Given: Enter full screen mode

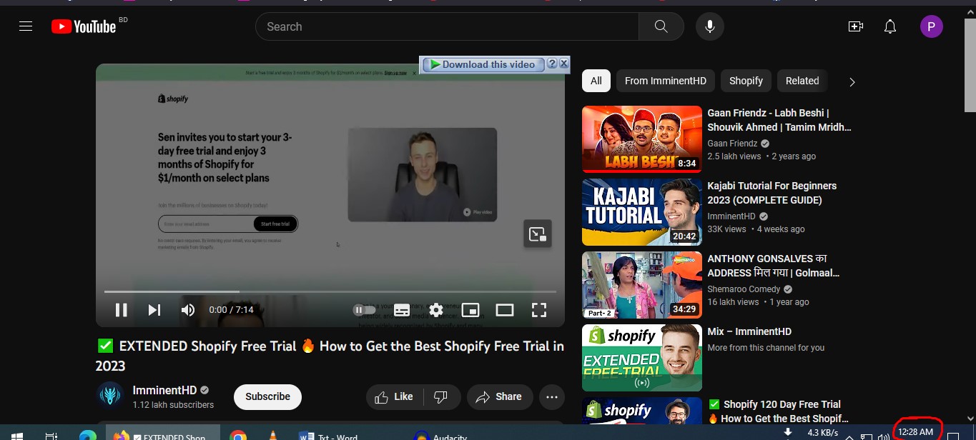Looking at the screenshot, I should pos(539,310).
